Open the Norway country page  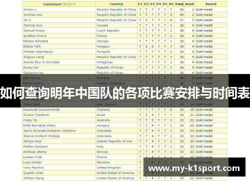102,152
